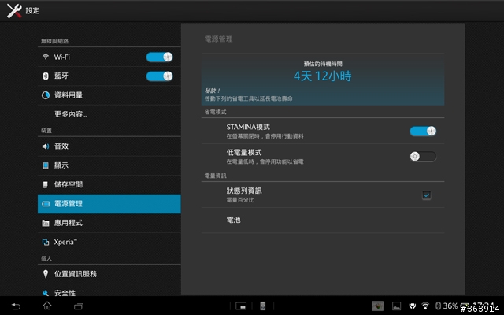The image size is (504, 315).
Task: Tap the status bar Wi-Fi signal icon
Action: [425, 306]
